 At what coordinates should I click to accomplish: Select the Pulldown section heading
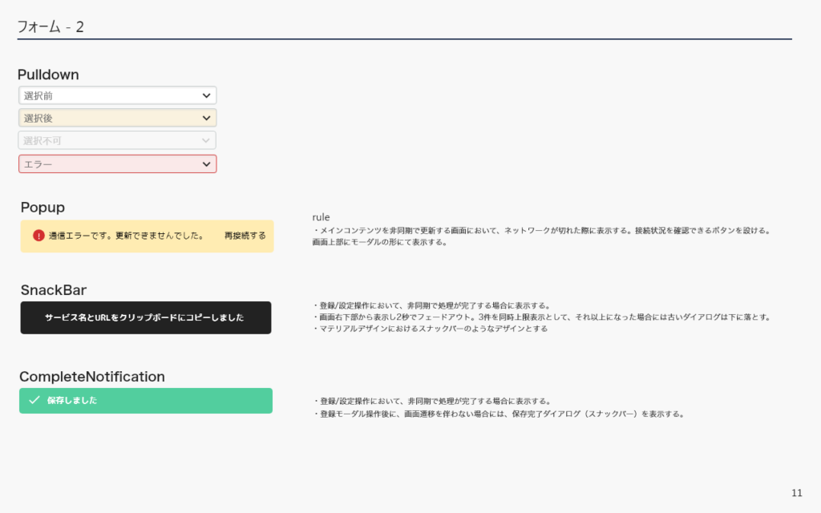pyautogui.click(x=48, y=75)
